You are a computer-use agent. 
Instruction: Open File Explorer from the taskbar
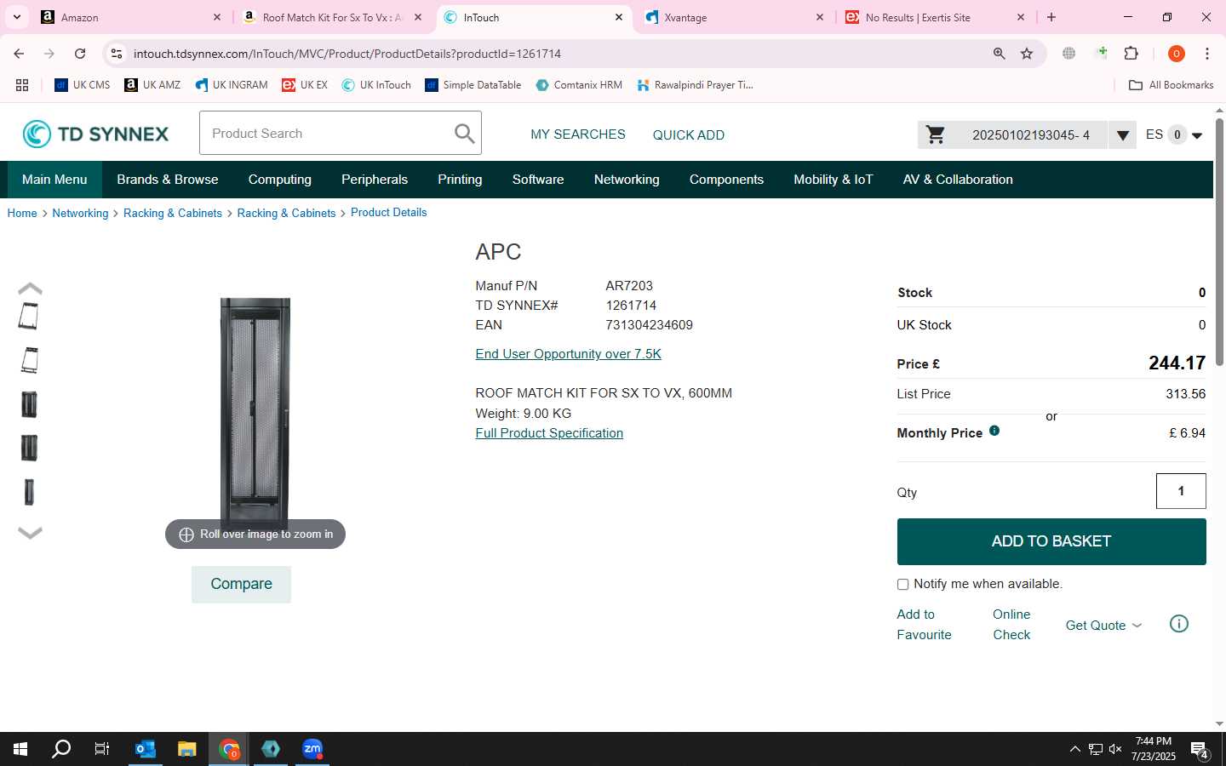tap(187, 749)
